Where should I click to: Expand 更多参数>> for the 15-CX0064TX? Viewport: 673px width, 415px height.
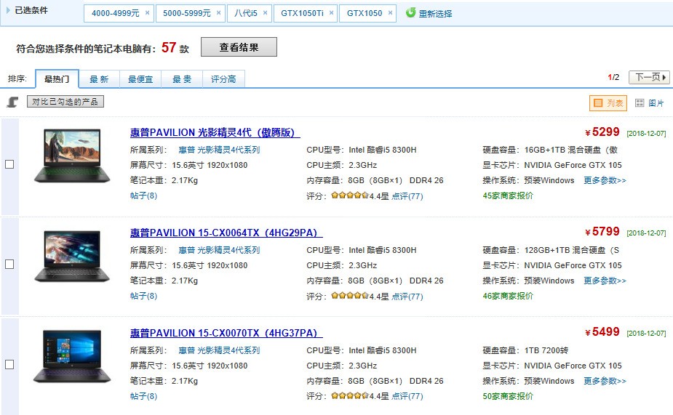[x=605, y=281]
